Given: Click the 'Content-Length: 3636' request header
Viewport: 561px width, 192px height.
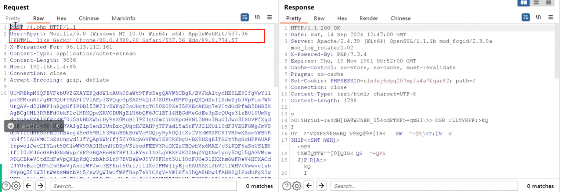Looking at the screenshot, I should tap(43, 60).
